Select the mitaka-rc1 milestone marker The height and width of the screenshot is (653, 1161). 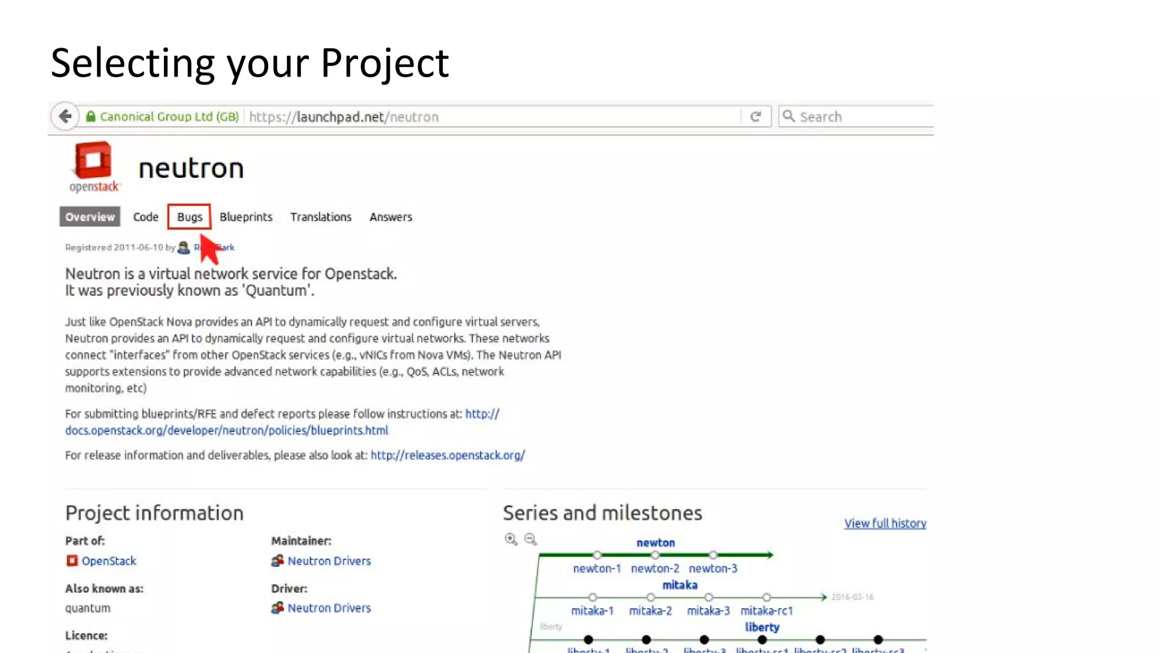coord(766,597)
